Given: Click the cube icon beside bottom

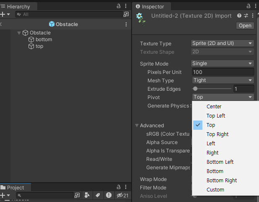Looking at the screenshot, I should tap(31, 39).
